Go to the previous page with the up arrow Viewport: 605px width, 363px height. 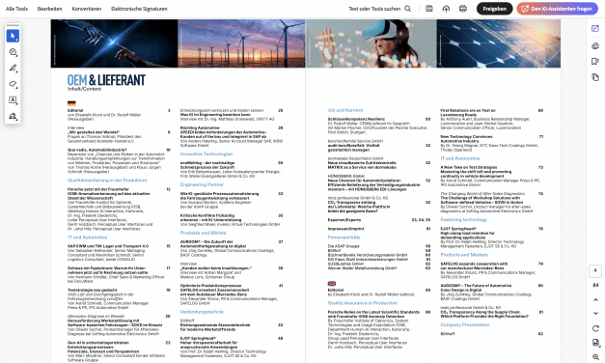click(595, 299)
